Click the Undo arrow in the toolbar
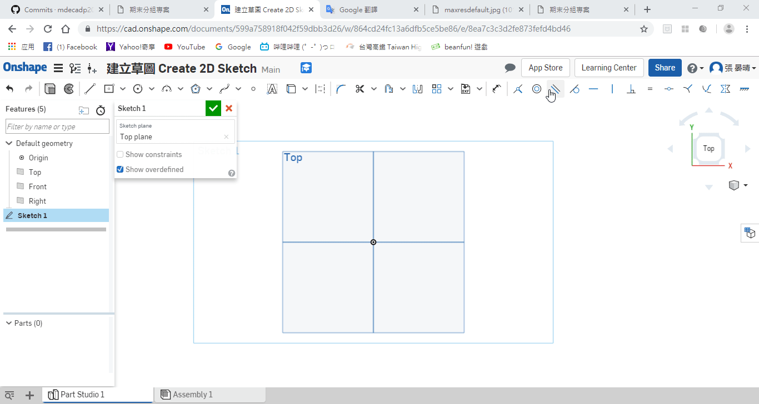This screenshot has width=759, height=404. 10,89
